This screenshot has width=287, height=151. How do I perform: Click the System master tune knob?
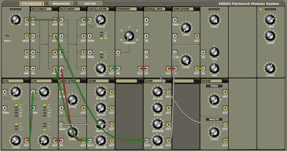[16, 20]
